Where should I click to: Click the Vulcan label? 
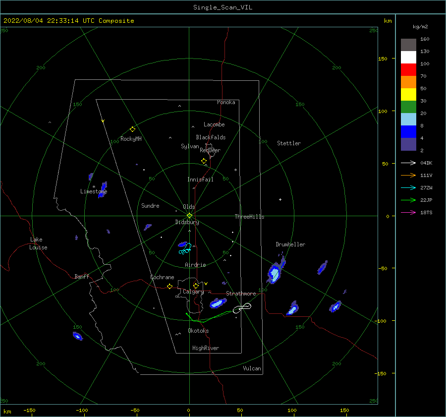(252, 368)
